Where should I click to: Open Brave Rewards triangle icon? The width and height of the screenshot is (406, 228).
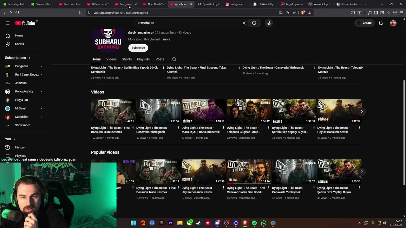(310, 13)
